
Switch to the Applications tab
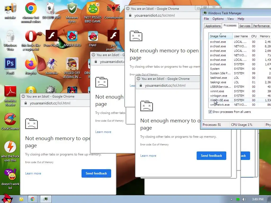tap(213, 26)
